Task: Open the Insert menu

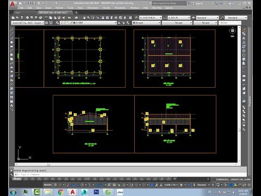Action: [48, 8]
